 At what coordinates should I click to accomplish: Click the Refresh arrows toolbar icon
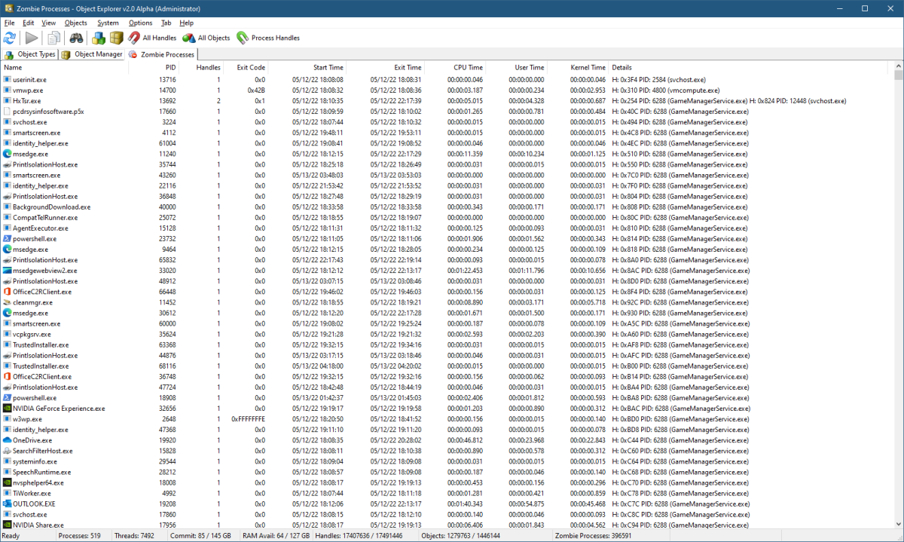coord(10,38)
